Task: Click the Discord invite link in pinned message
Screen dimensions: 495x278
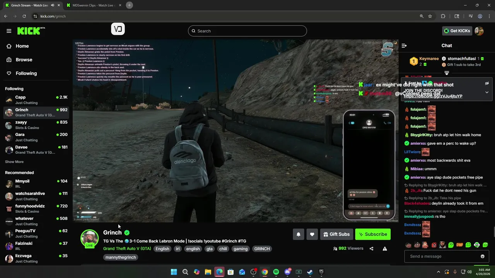Action: 433,96
